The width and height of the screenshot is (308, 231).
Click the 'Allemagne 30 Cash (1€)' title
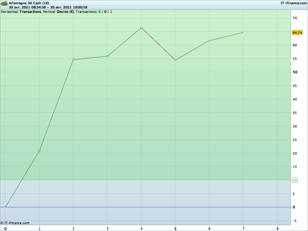pos(29,3)
